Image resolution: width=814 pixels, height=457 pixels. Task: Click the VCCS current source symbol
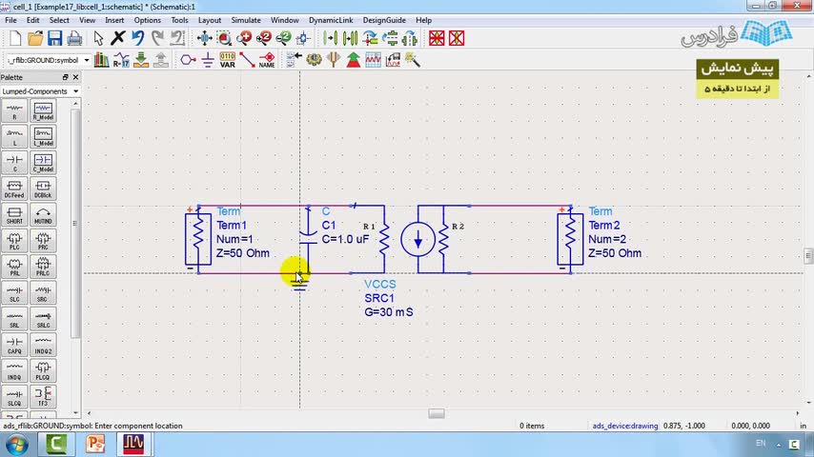click(417, 239)
